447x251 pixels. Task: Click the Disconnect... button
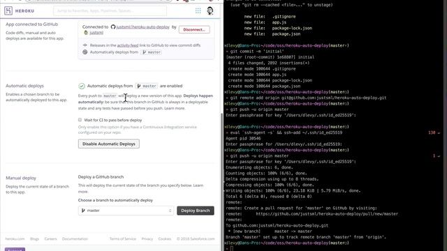tap(194, 29)
